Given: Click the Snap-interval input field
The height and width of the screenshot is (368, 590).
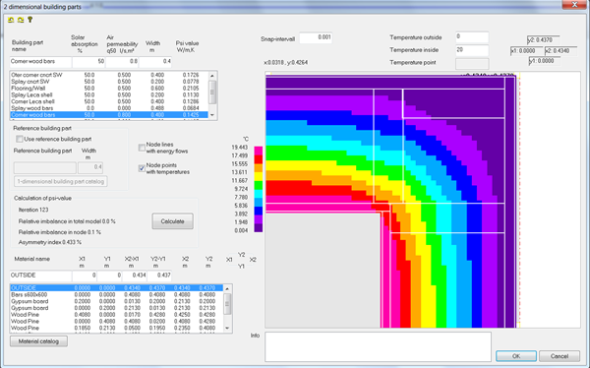Looking at the screenshot, I should (316, 37).
